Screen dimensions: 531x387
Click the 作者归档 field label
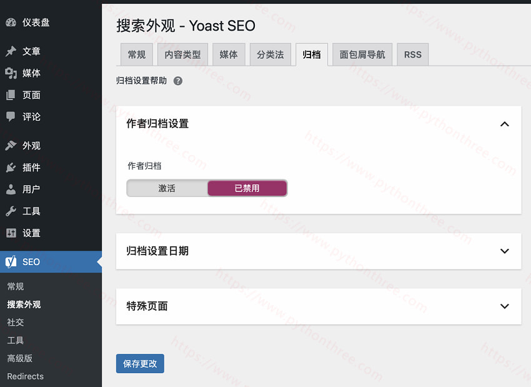[144, 166]
